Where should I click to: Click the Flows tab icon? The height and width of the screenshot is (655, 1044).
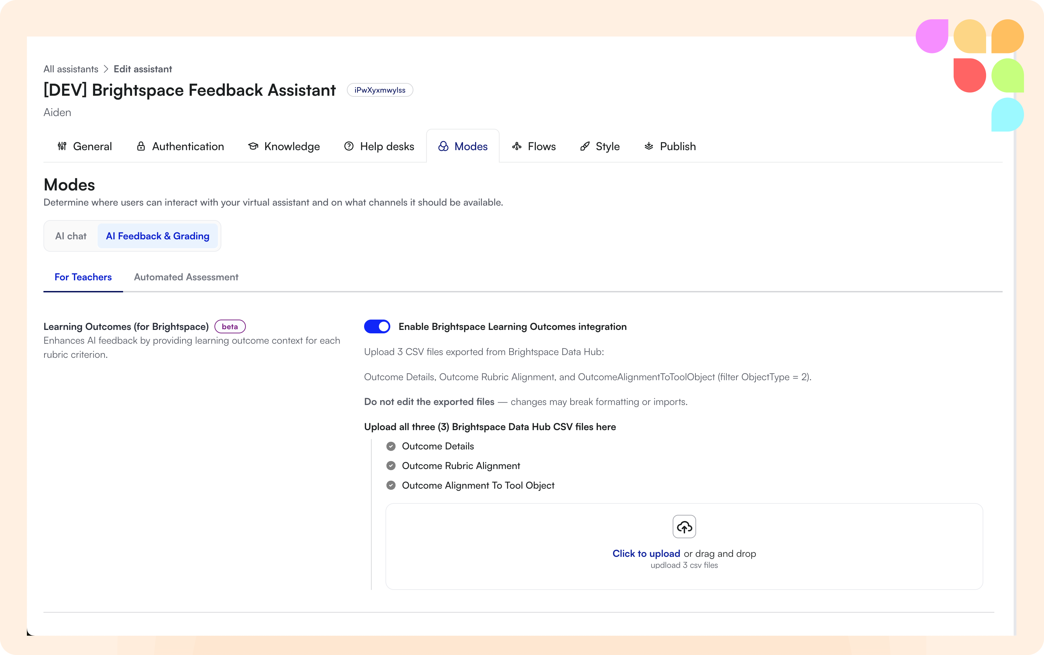tap(517, 146)
